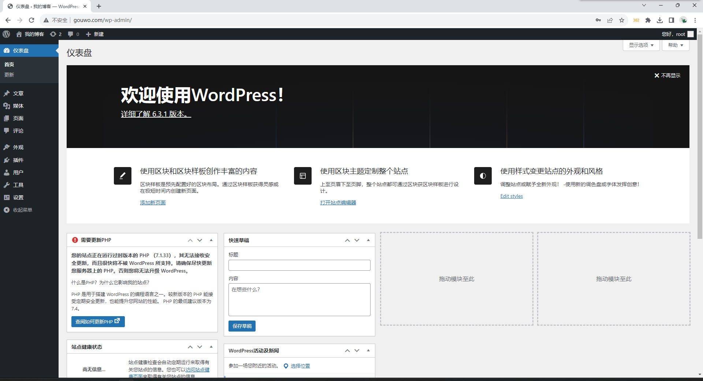Screen dimensions: 703x381
Task: Click the 查阅如何更新PHP button
Action: (x=98, y=322)
